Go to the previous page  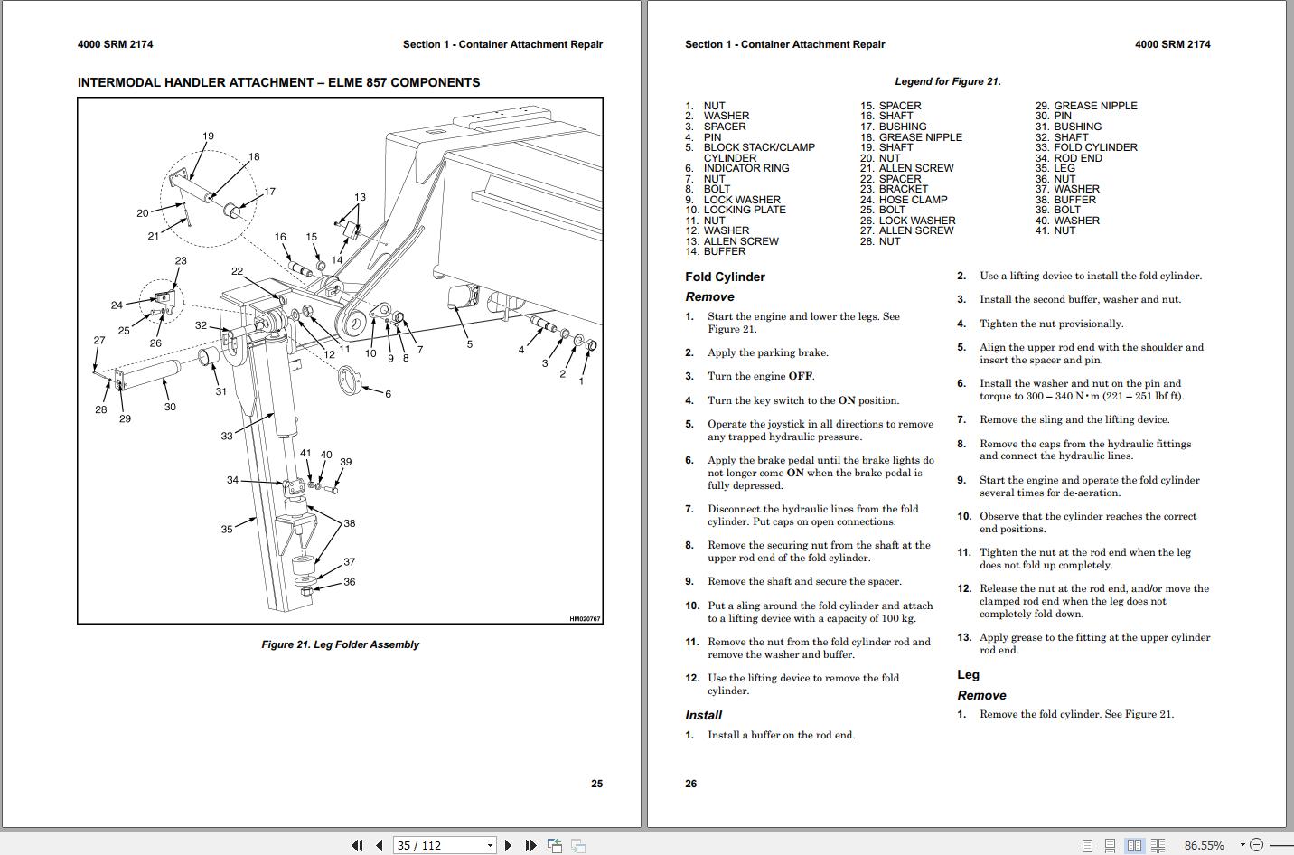coord(380,845)
